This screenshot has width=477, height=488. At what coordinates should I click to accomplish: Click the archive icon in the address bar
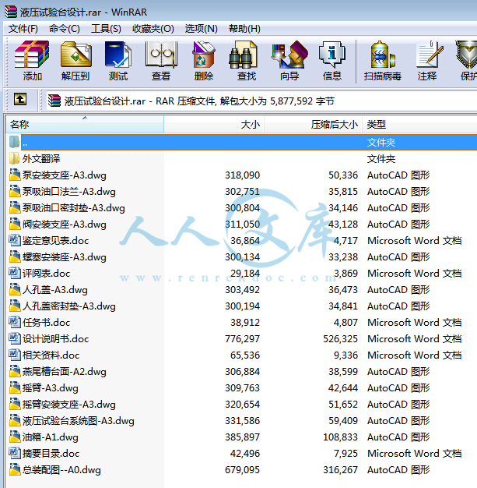pyautogui.click(x=54, y=101)
